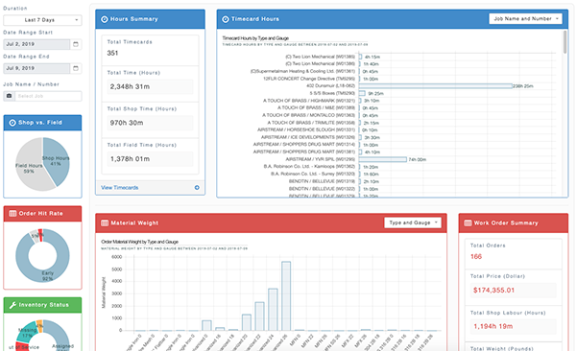
Task: Click the Order Hit Rate grid icon
Action: [x=12, y=213]
